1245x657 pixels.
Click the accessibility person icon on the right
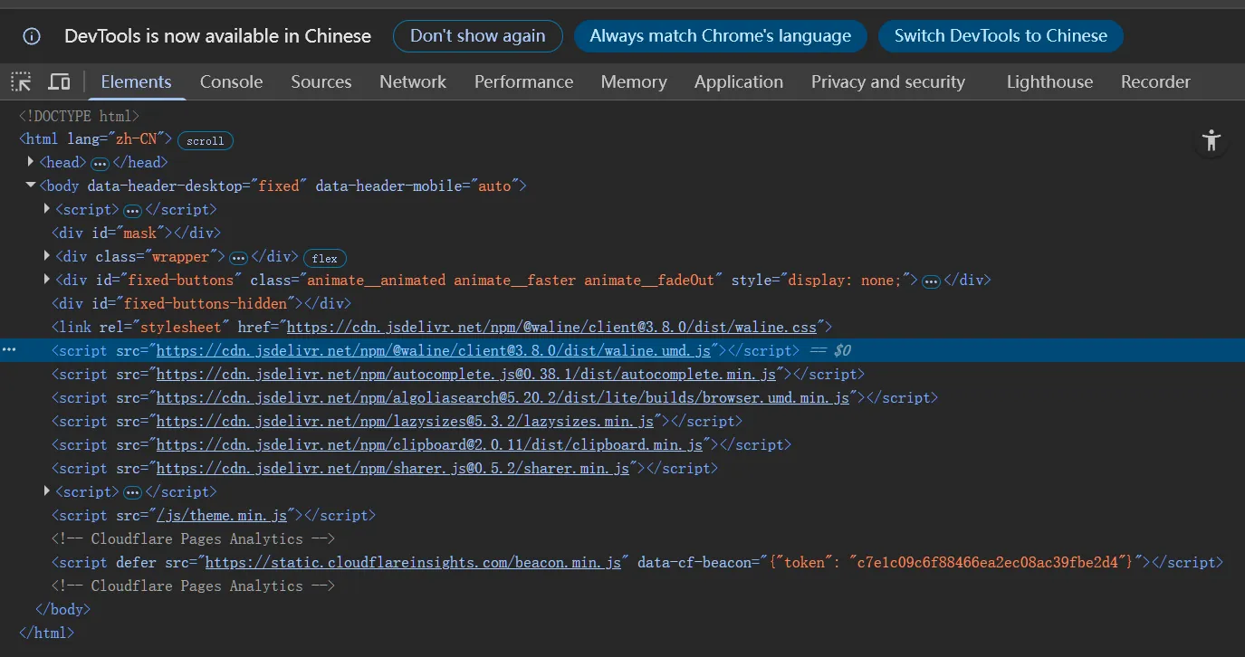point(1211,140)
